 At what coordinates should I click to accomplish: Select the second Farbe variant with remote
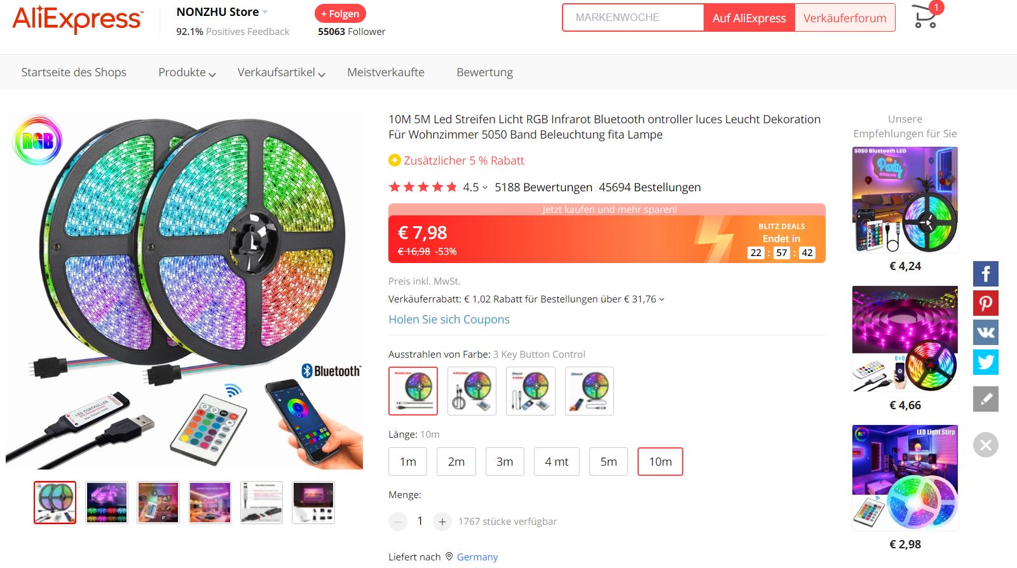[x=472, y=391]
